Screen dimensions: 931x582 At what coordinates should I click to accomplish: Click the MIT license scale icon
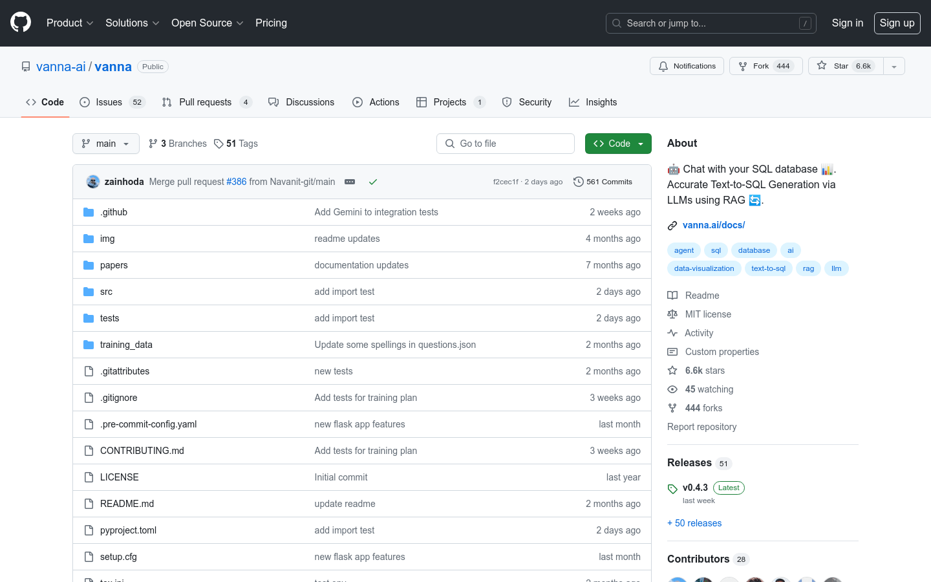(x=672, y=314)
